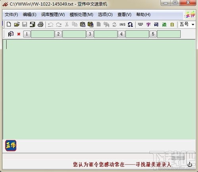Click the green field next to button 1
198x172 pixels.
(x=42, y=34)
